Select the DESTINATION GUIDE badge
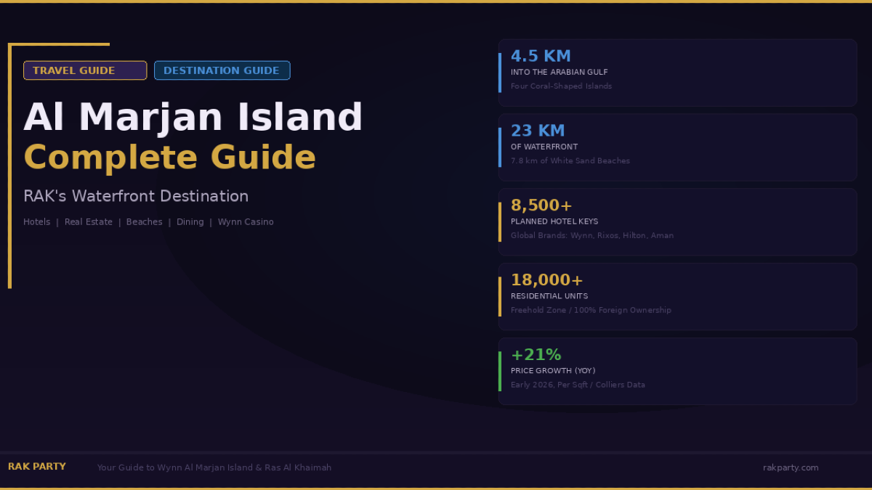This screenshot has width=872, height=490. [222, 70]
